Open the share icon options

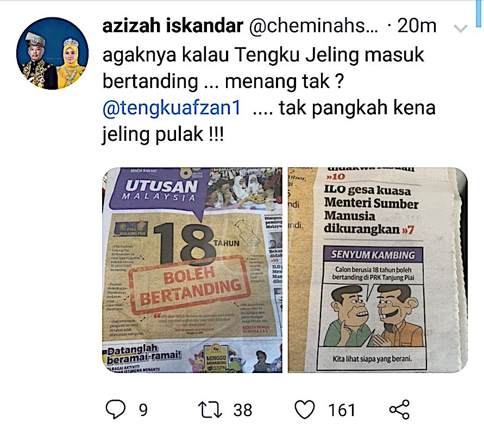(399, 409)
